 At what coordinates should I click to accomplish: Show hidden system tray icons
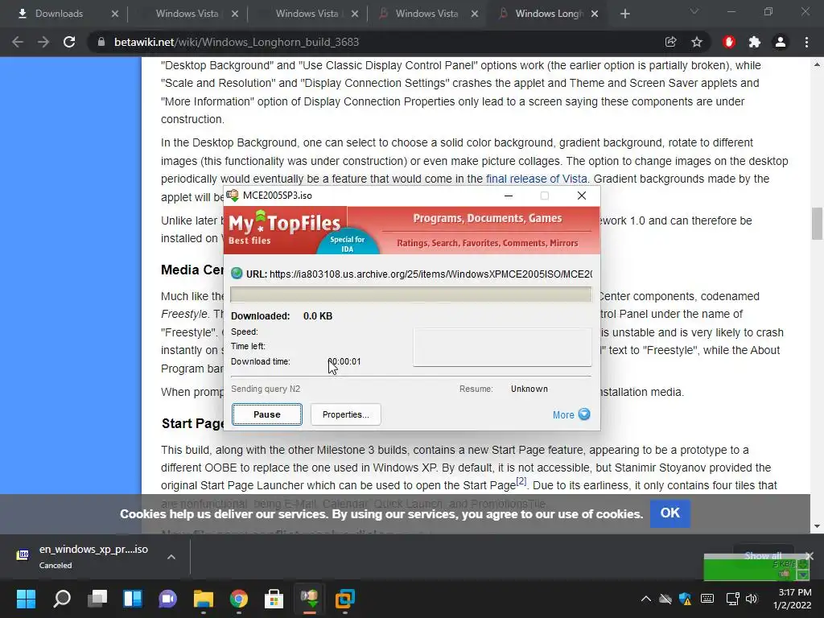(x=646, y=599)
